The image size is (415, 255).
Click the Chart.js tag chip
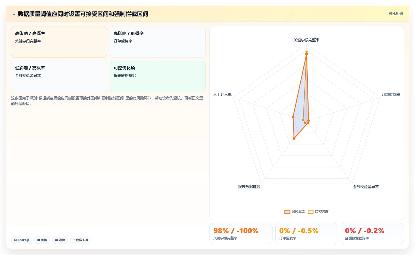22,240
